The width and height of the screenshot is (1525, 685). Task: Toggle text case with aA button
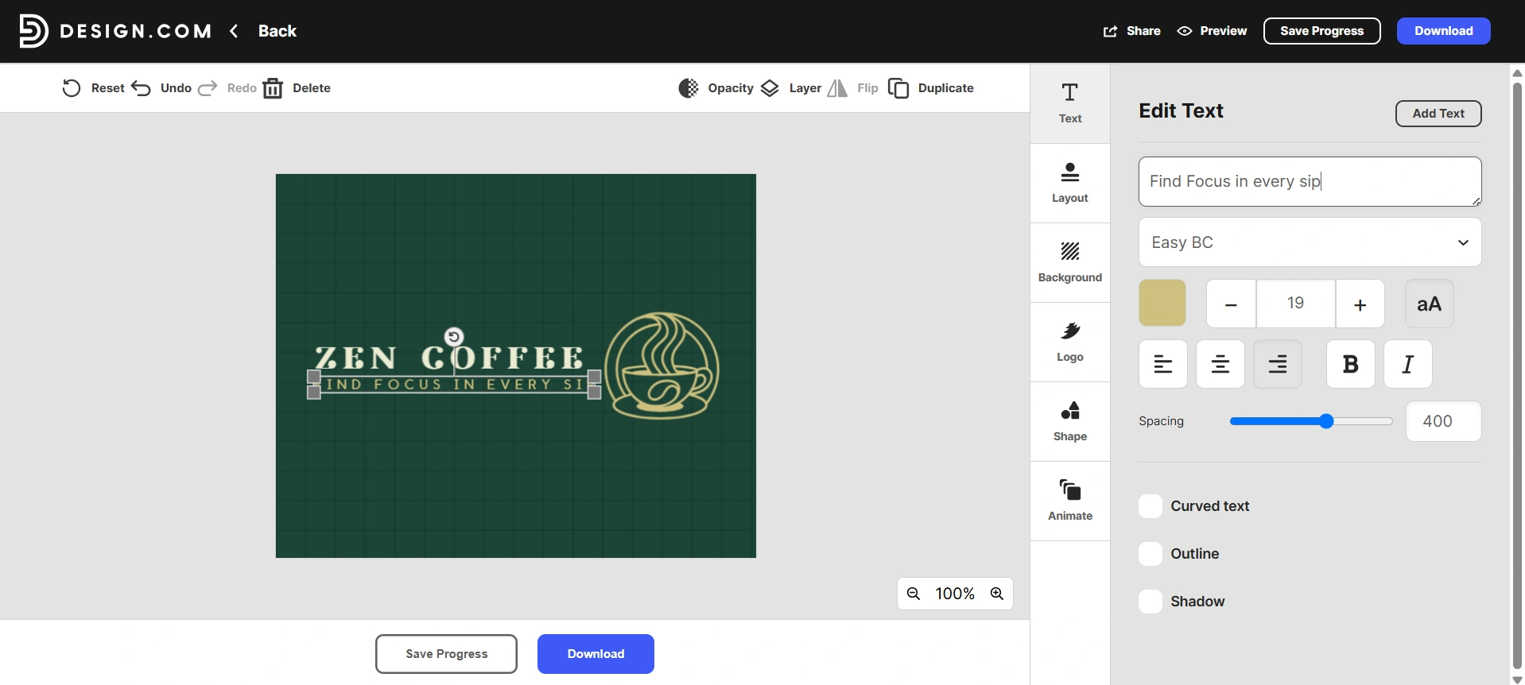[x=1430, y=304]
